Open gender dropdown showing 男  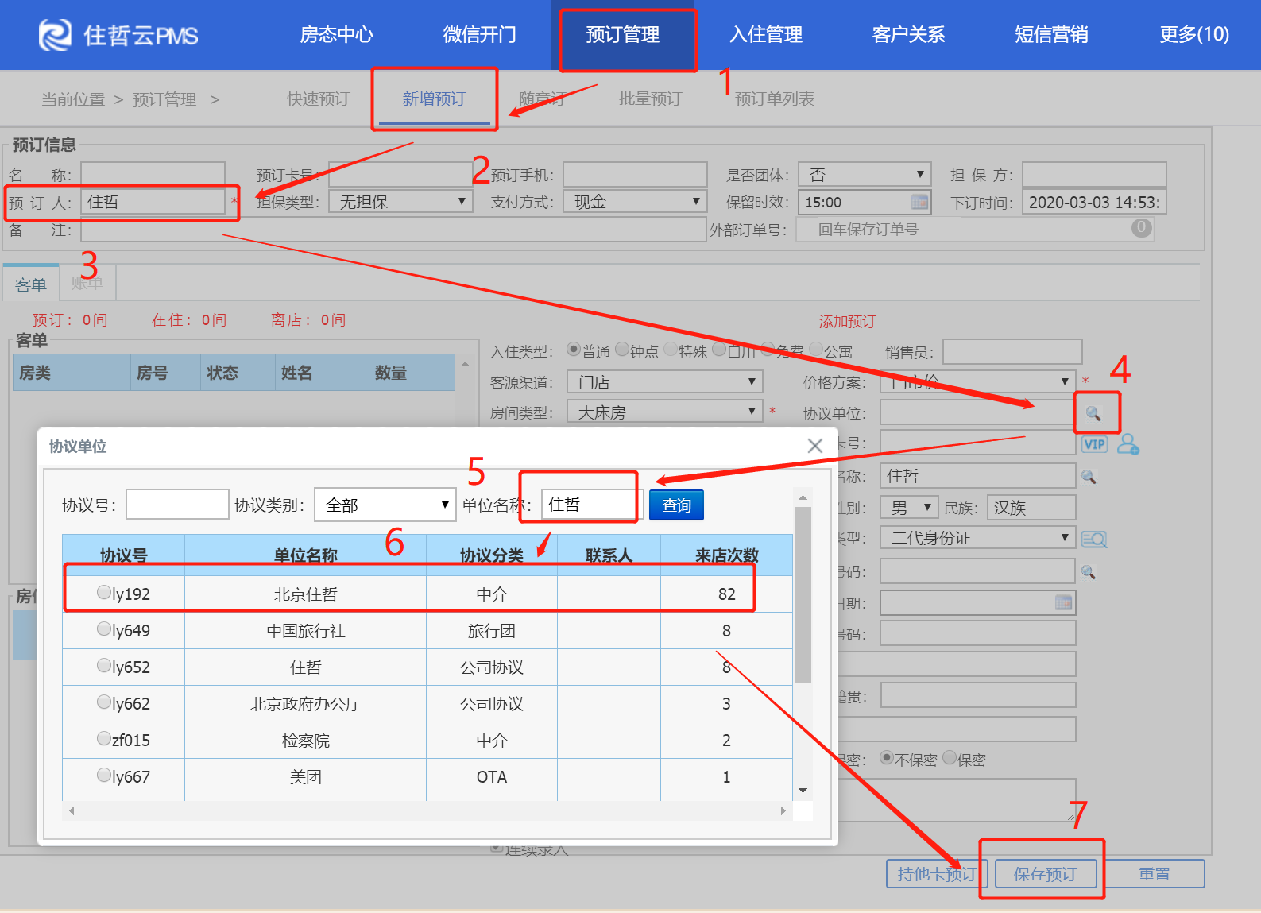coord(910,508)
